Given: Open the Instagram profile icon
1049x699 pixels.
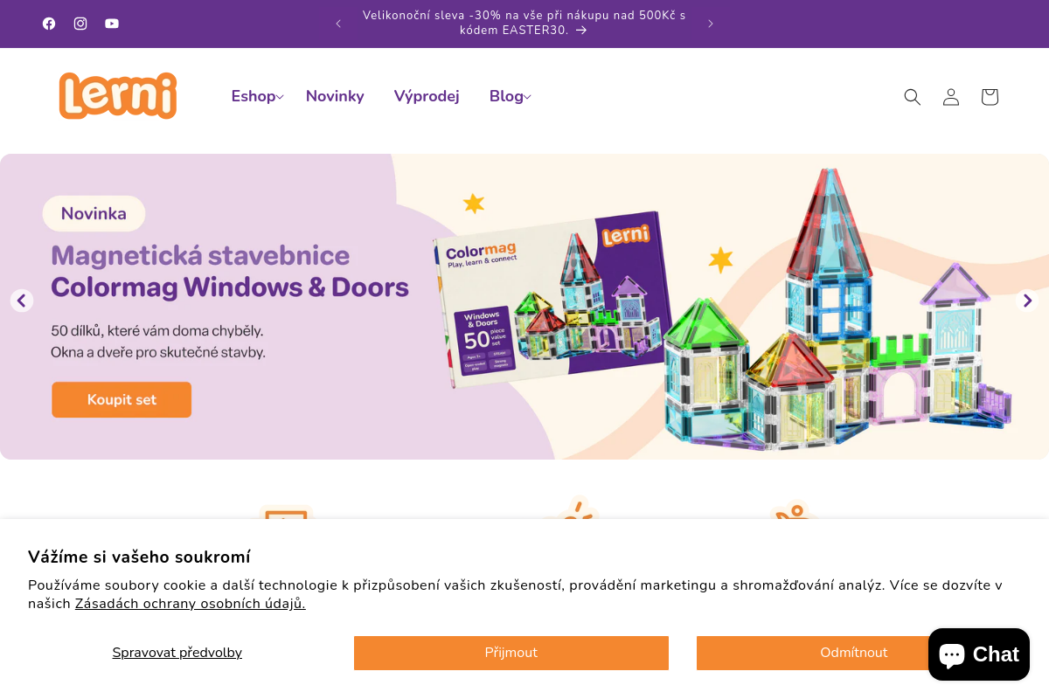Looking at the screenshot, I should pyautogui.click(x=80, y=24).
